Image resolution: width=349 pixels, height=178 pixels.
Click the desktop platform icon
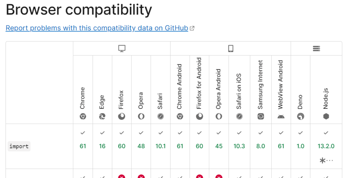coord(122,49)
